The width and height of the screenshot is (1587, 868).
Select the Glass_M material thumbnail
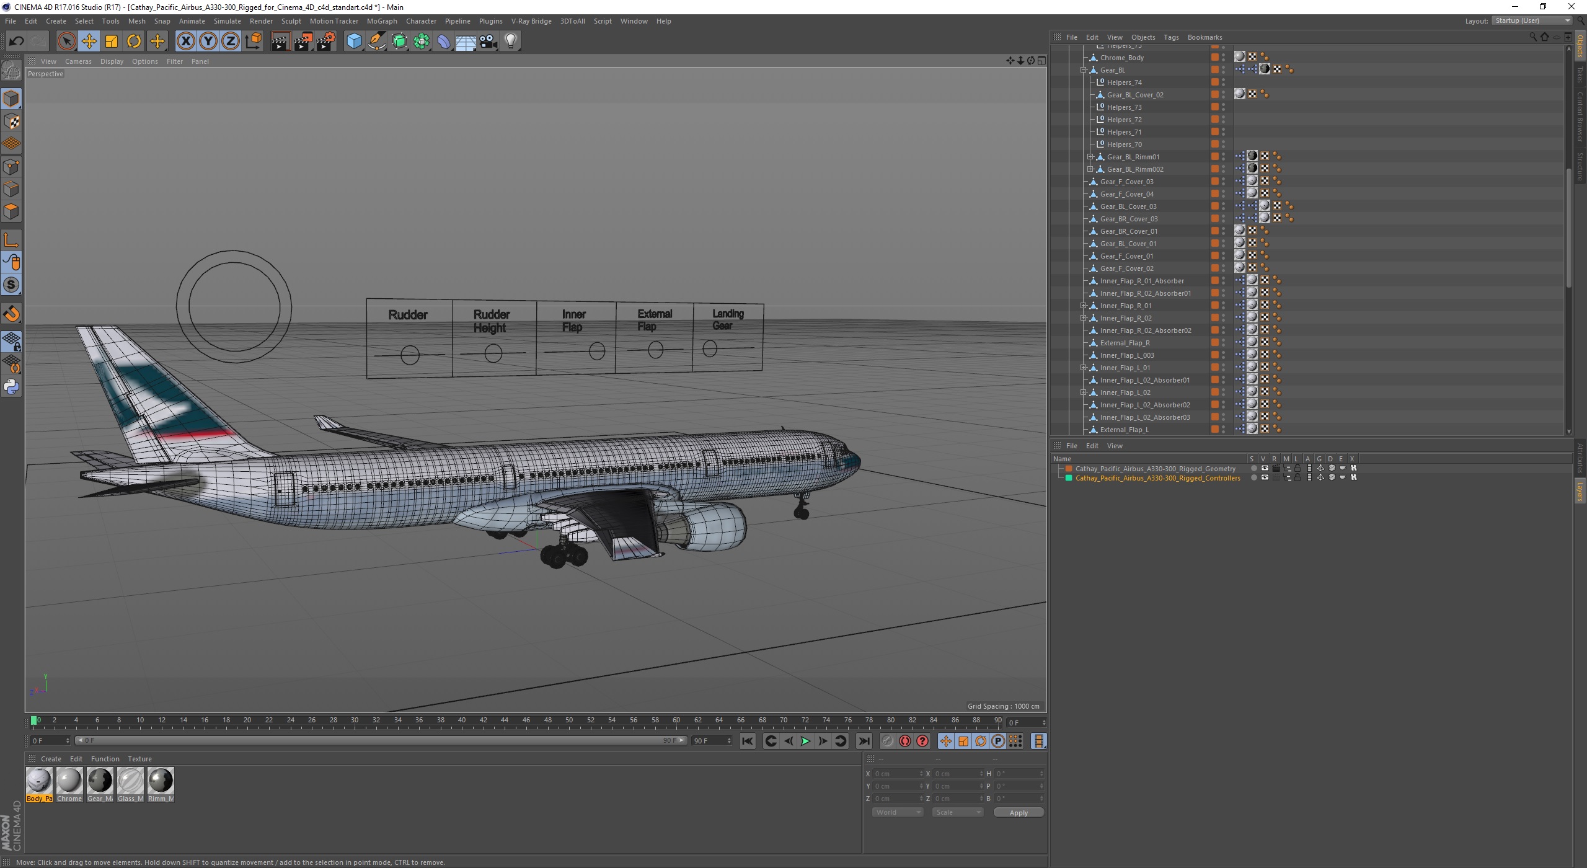pos(130,784)
